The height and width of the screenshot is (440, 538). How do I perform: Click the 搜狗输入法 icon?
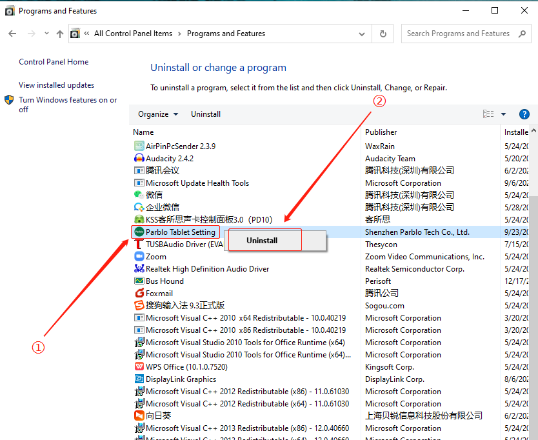139,305
